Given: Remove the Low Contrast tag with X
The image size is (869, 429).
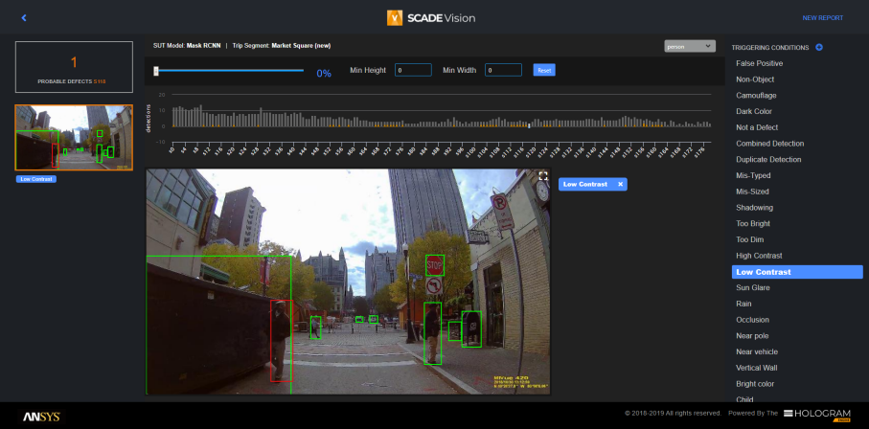Looking at the screenshot, I should [x=620, y=184].
